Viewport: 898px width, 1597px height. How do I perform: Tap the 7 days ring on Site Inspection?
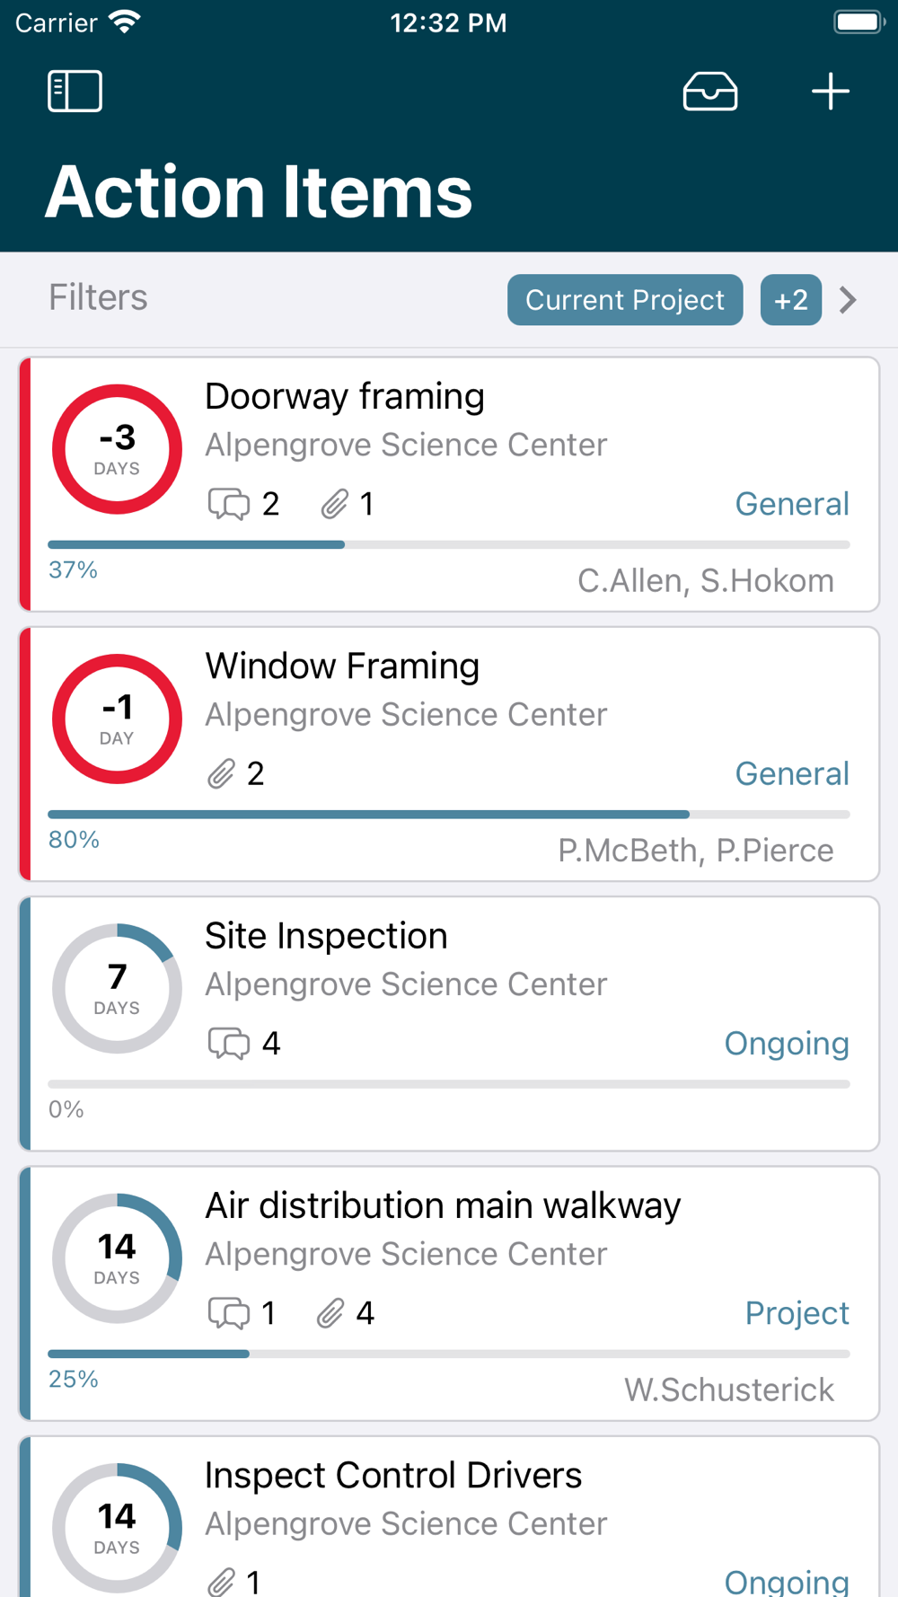(117, 988)
